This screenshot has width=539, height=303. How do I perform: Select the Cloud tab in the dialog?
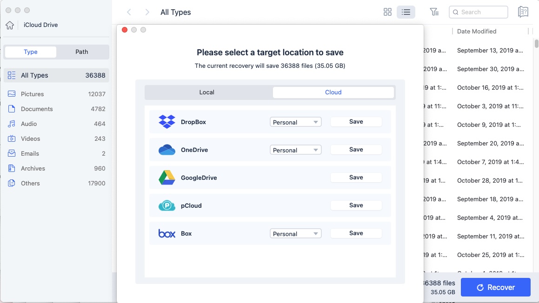coord(333,92)
